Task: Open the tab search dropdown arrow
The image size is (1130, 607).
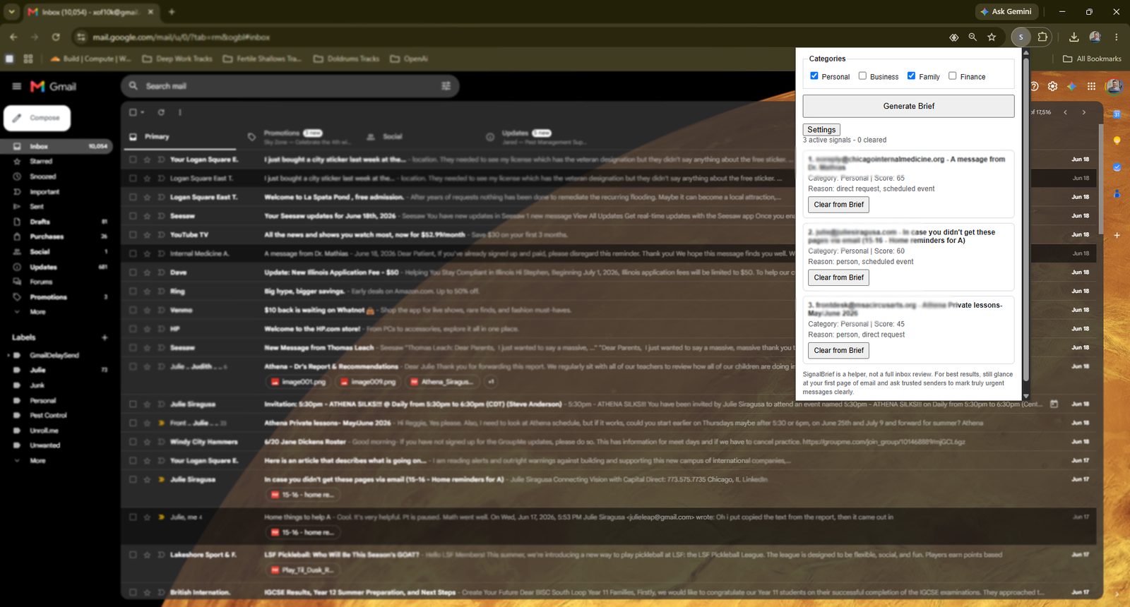Action: [x=11, y=11]
